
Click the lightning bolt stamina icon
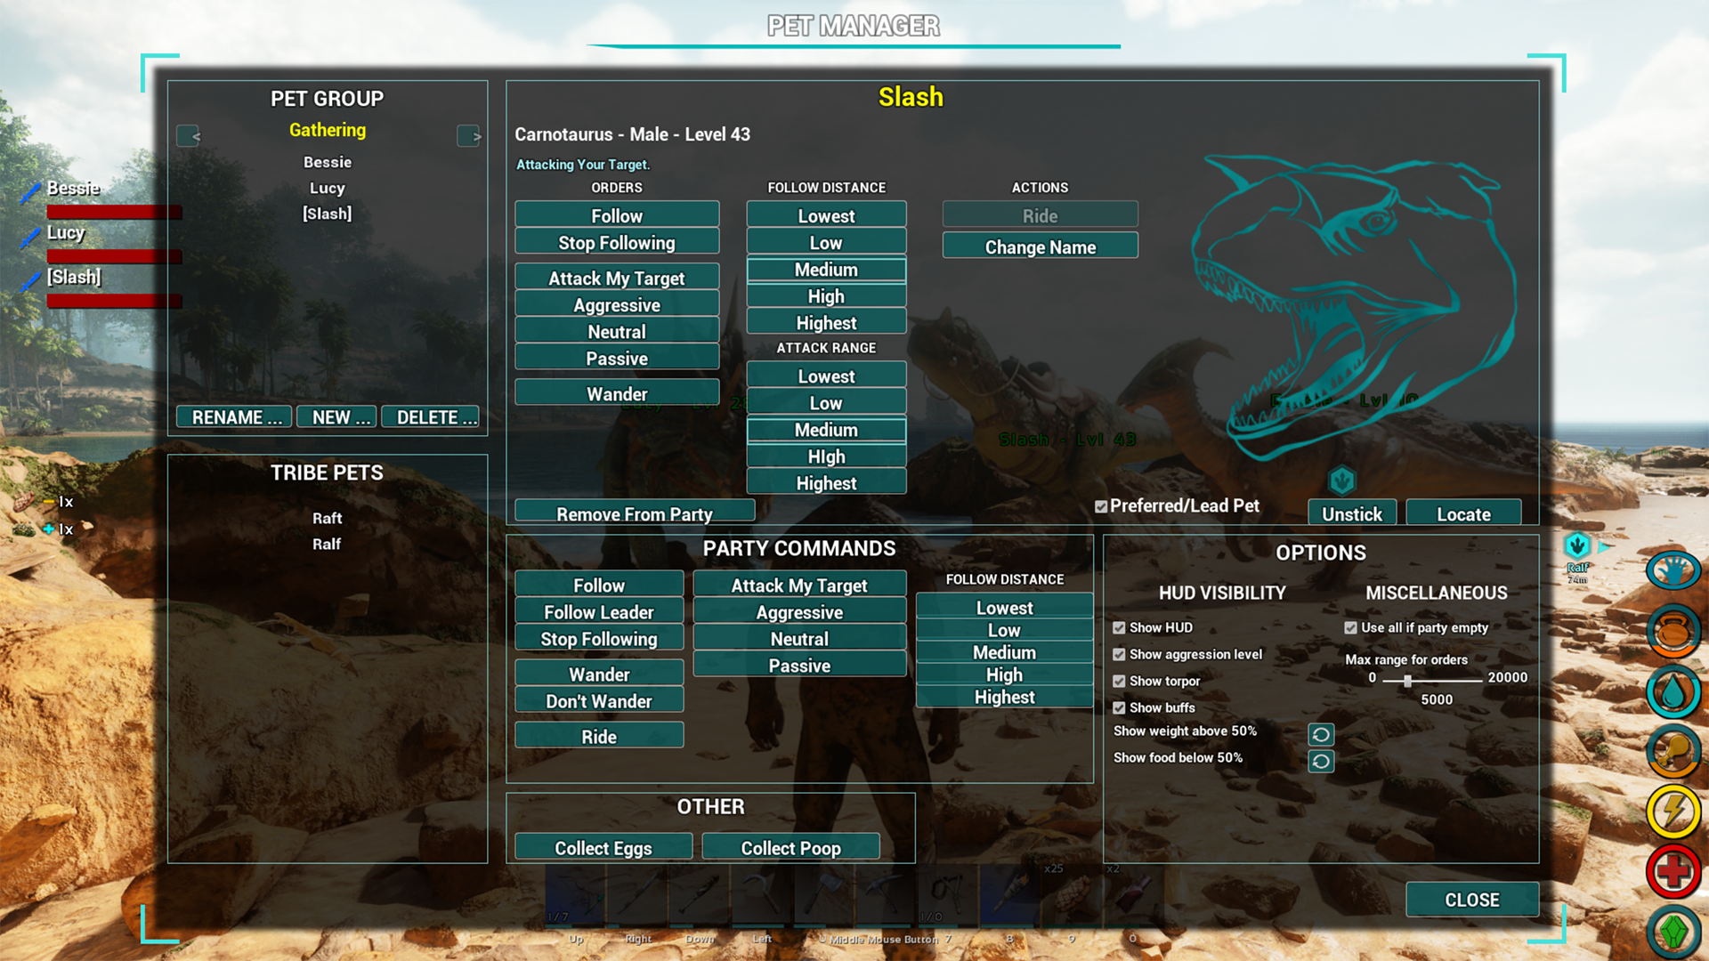(x=1673, y=811)
